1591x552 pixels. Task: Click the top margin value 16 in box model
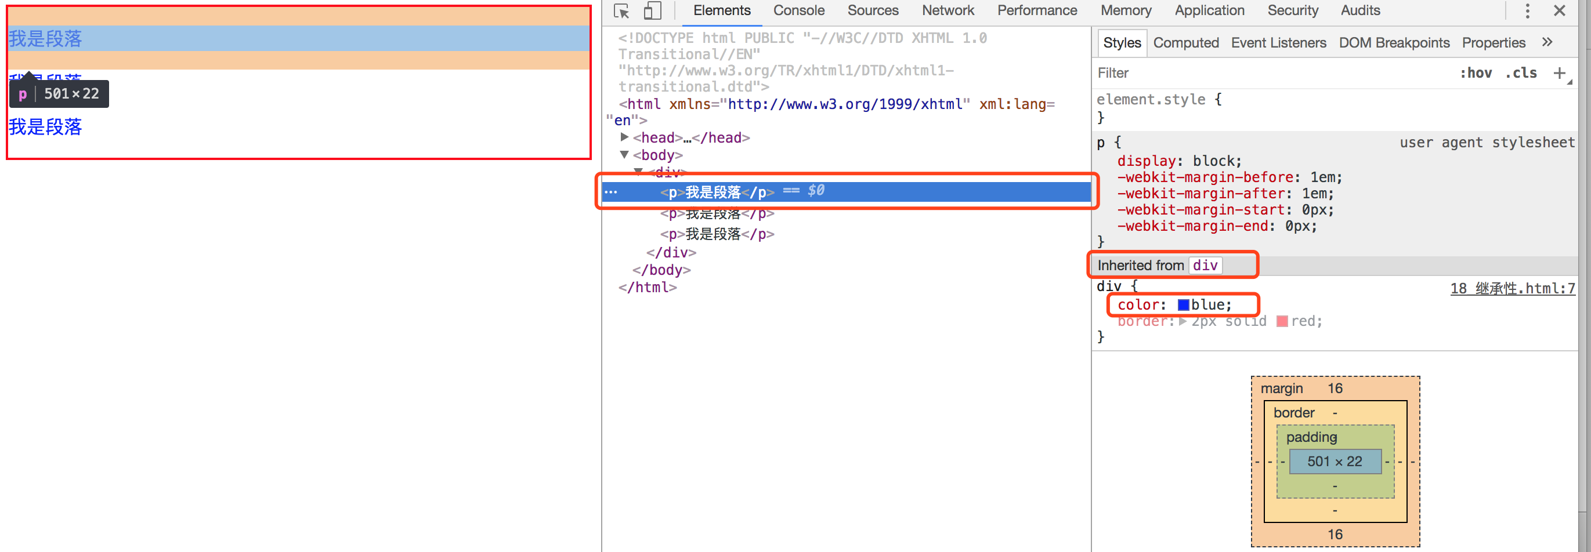point(1335,388)
